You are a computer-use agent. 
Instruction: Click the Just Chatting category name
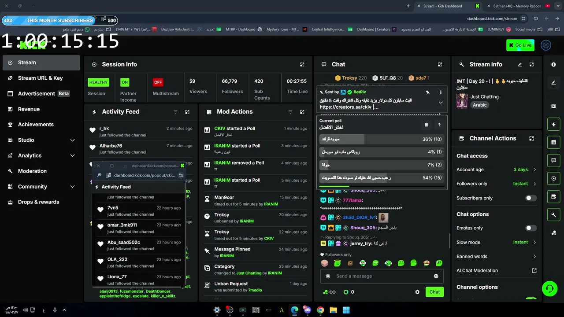point(484,97)
